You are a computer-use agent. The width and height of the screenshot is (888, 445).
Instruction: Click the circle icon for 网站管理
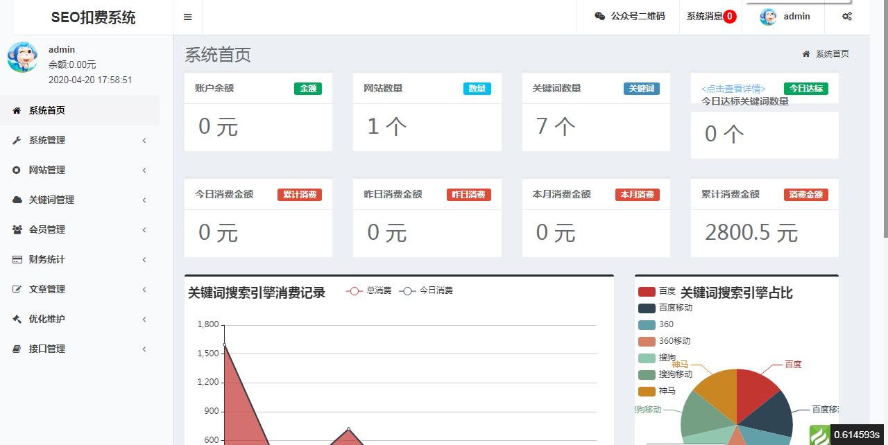click(x=17, y=170)
